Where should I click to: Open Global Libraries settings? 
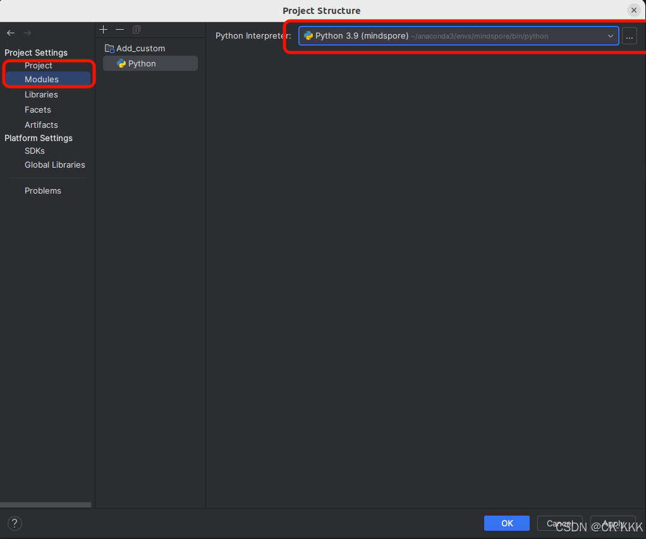pyautogui.click(x=55, y=165)
